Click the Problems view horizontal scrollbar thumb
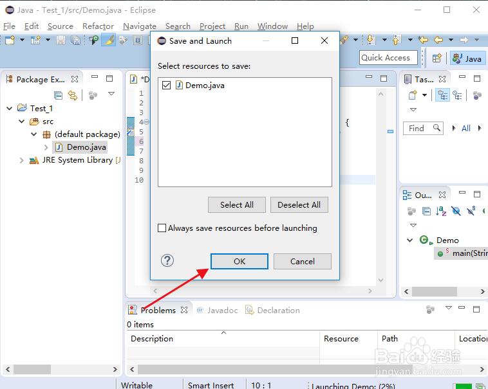The image size is (488, 389). coord(276,370)
